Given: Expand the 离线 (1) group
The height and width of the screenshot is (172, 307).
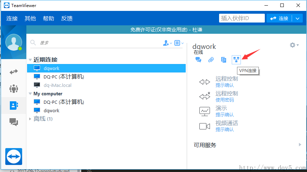Looking at the screenshot, I should [30, 119].
